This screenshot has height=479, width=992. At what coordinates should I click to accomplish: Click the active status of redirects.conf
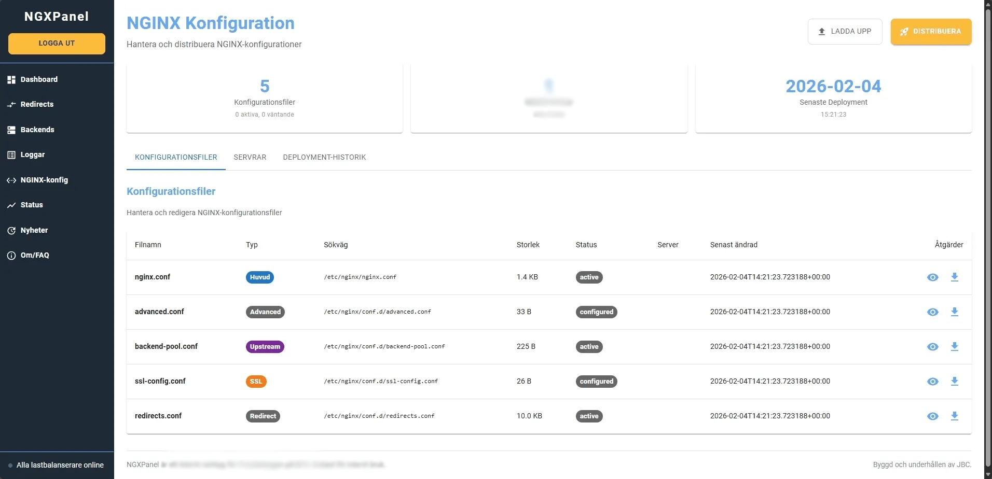pyautogui.click(x=589, y=416)
